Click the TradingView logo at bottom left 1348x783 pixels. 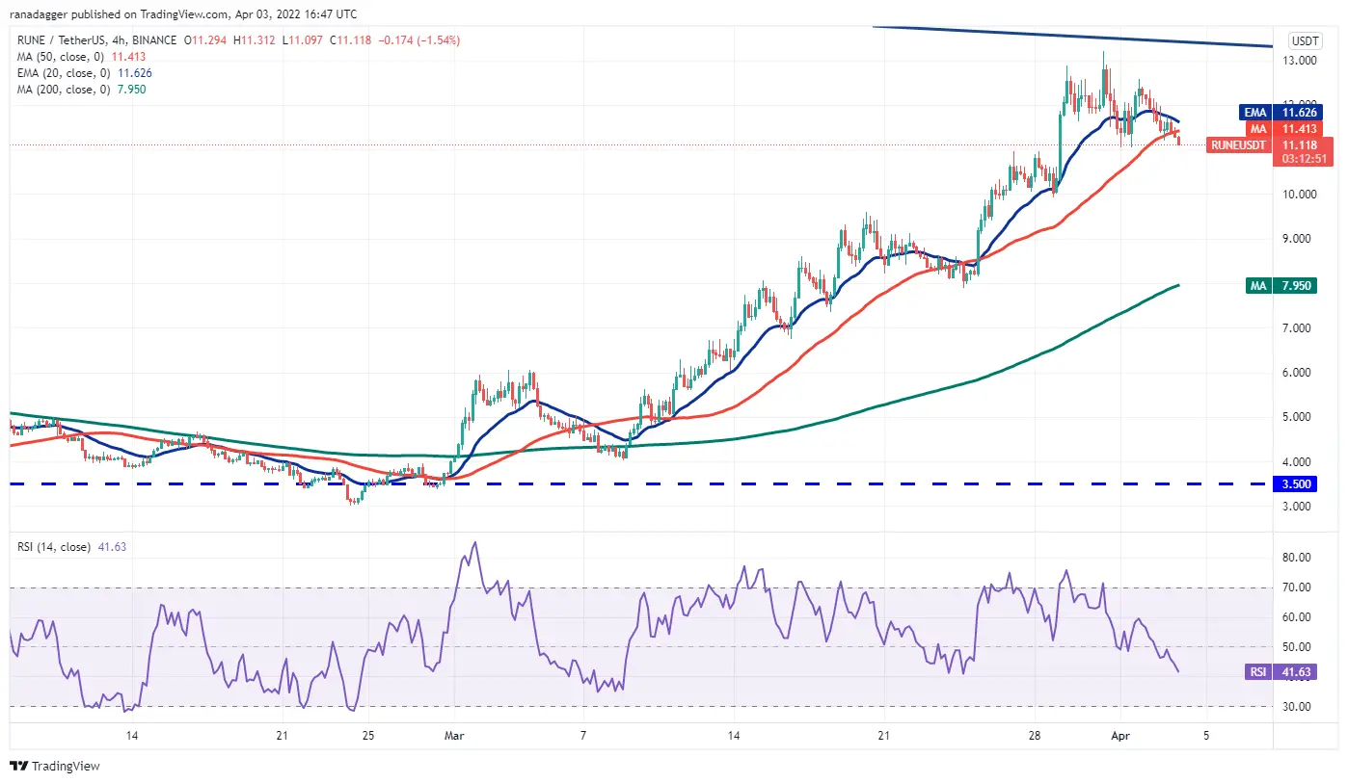pyautogui.click(x=55, y=767)
